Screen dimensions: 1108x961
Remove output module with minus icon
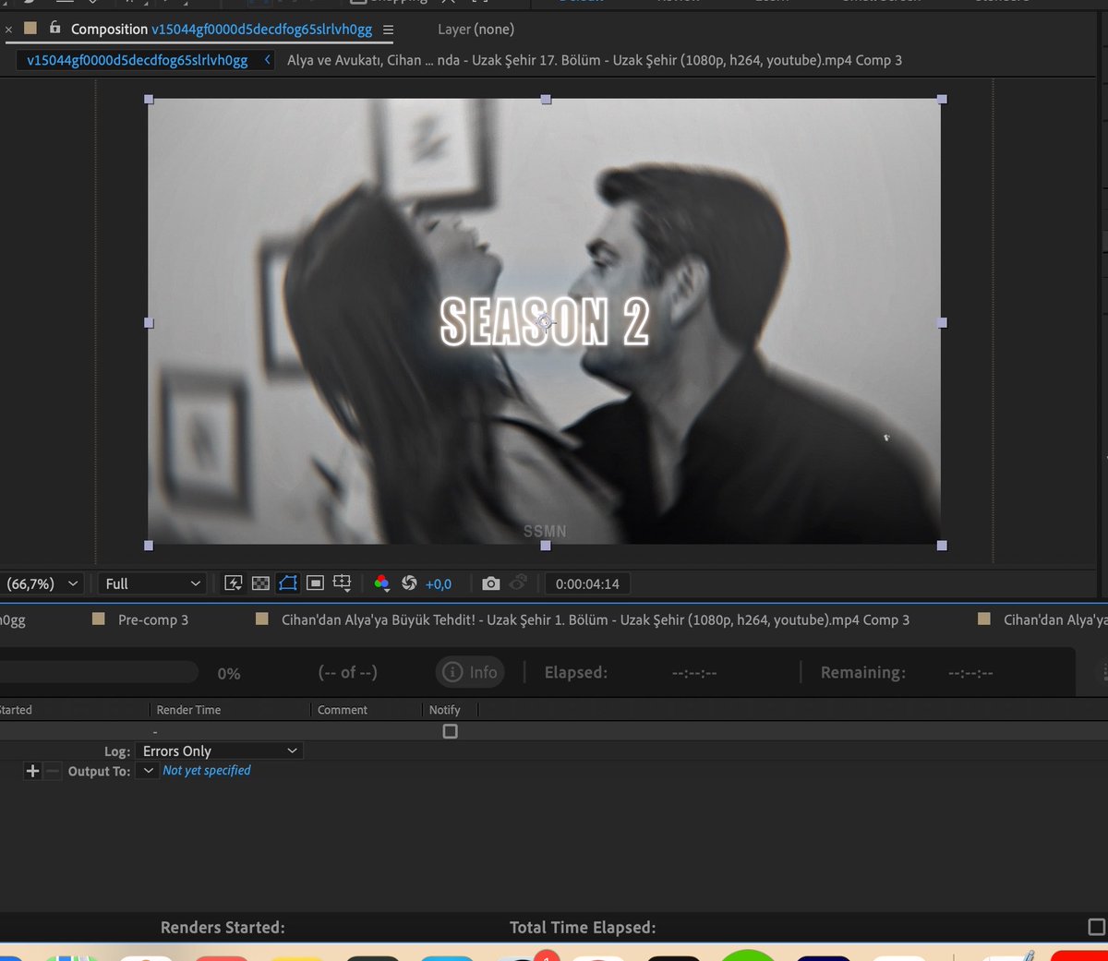tap(52, 771)
